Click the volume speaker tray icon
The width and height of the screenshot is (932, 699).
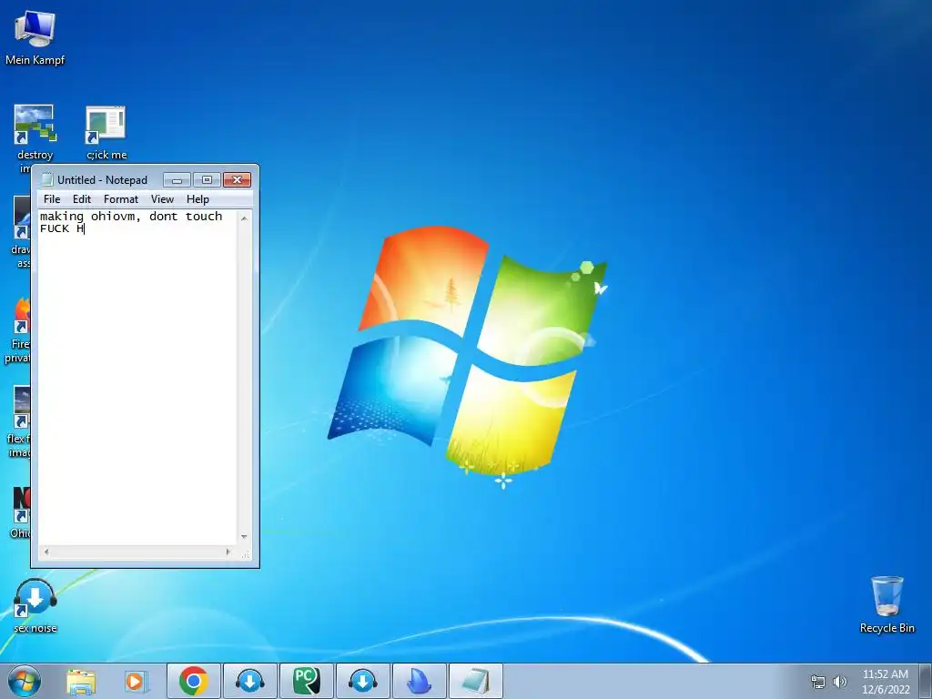click(839, 682)
